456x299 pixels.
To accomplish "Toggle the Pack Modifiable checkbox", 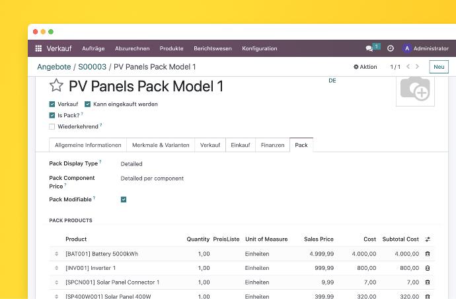I will pyautogui.click(x=124, y=199).
